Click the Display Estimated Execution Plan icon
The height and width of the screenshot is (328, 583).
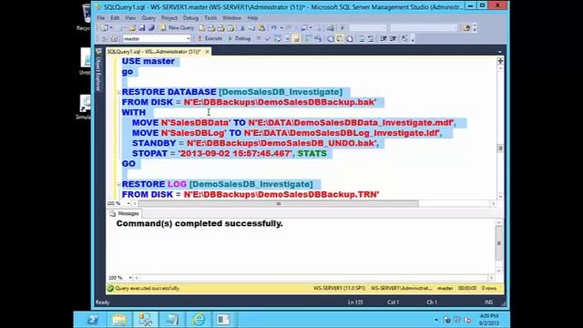(277, 38)
